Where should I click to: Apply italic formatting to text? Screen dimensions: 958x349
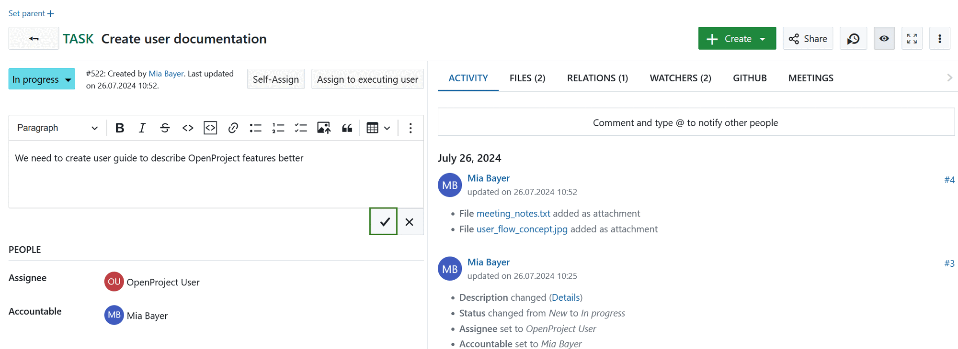[142, 128]
